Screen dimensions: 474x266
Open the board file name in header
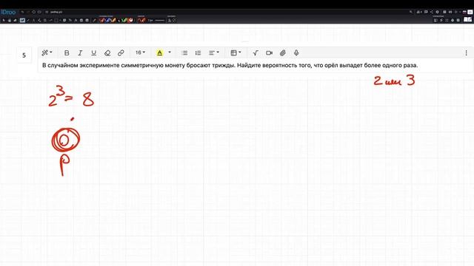tap(56, 12)
